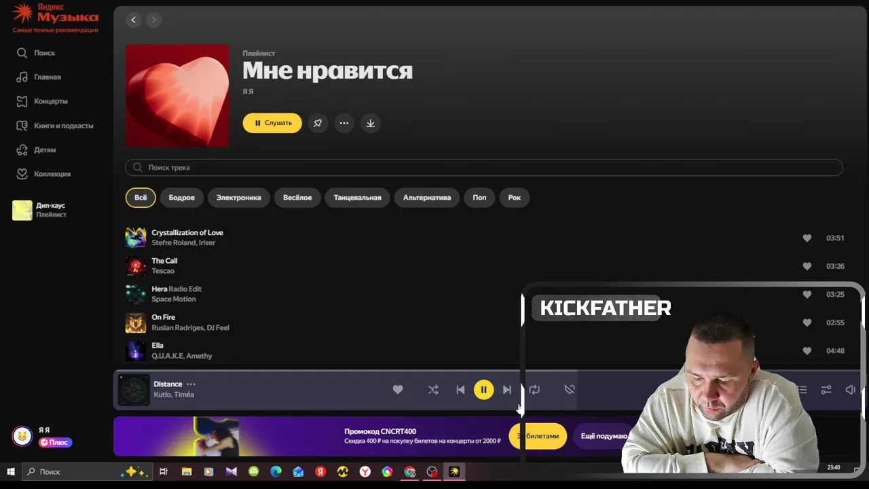The image size is (869, 489).
Task: Toggle repeat mode
Action: [x=534, y=390]
